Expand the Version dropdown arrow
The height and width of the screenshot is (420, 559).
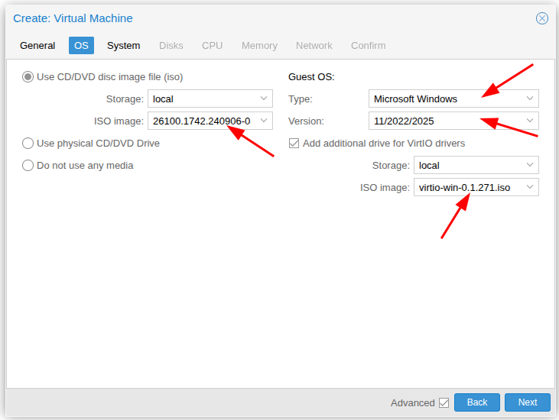pos(530,121)
